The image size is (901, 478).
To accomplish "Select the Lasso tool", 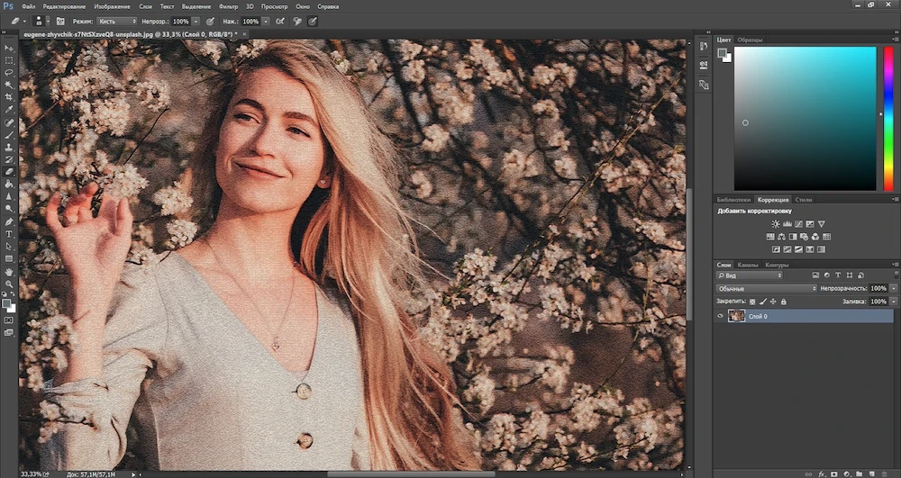I will pos(9,72).
